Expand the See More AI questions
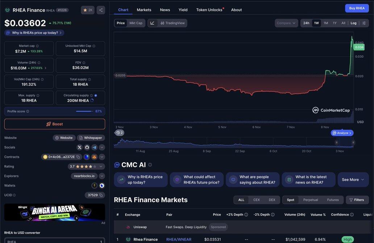 point(353,180)
